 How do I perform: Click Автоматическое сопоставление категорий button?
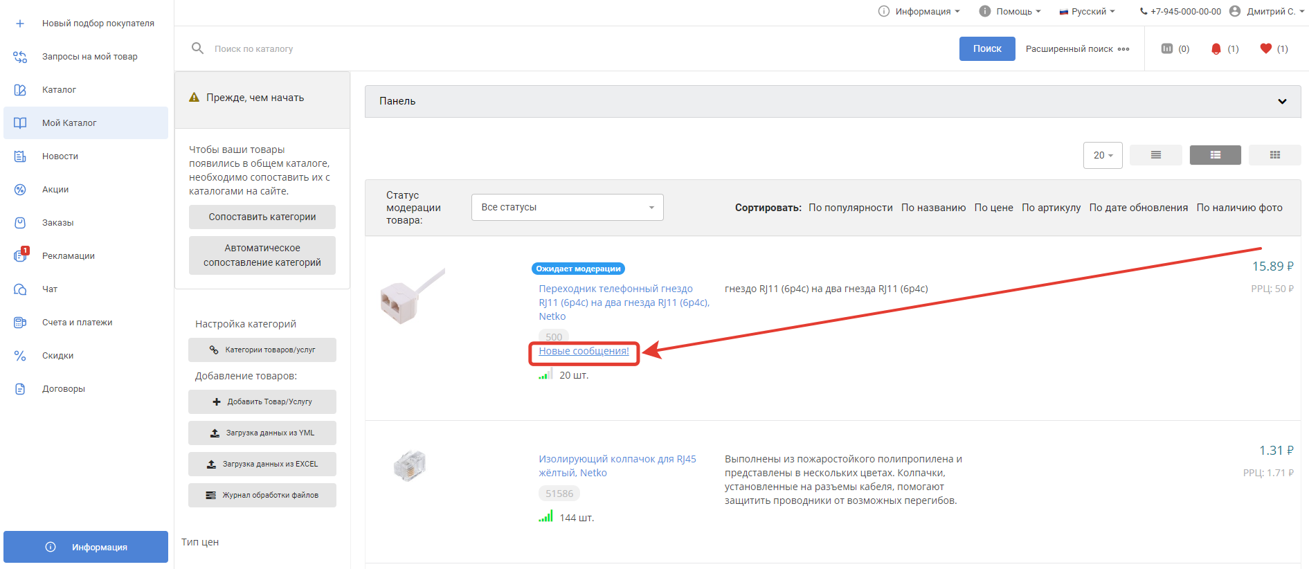point(262,255)
